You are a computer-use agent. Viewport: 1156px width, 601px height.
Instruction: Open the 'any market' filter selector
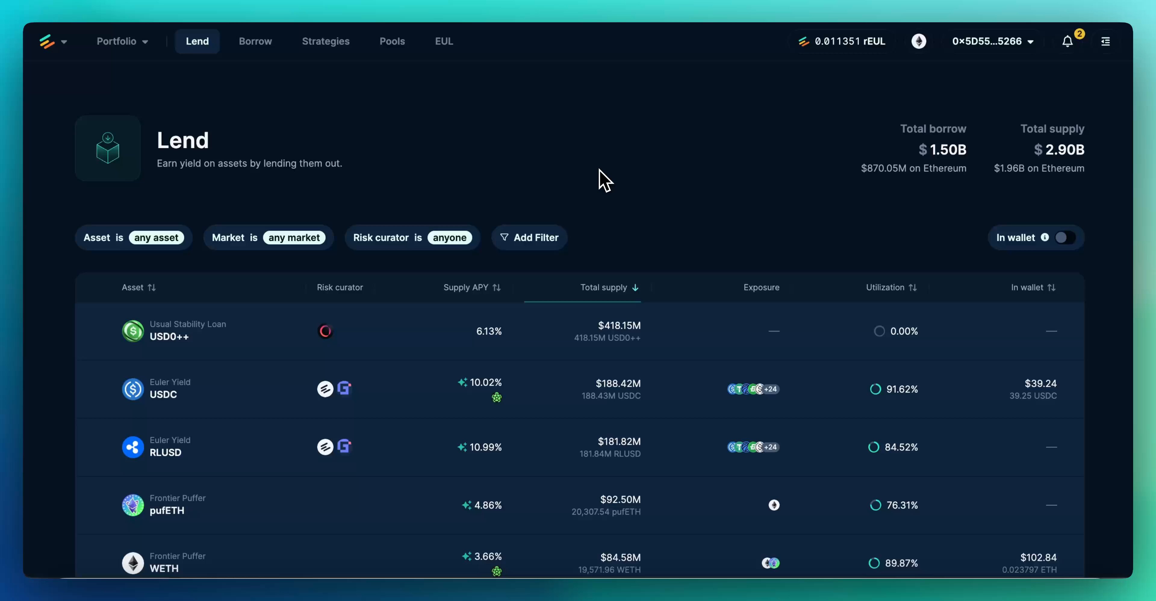[294, 238]
